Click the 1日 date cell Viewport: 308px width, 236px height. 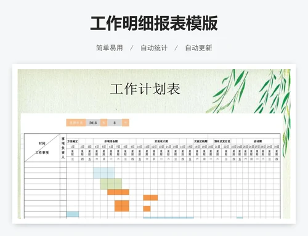pyautogui.click(x=73, y=147)
